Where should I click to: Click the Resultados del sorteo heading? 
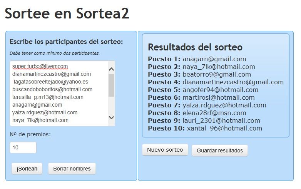point(195,47)
